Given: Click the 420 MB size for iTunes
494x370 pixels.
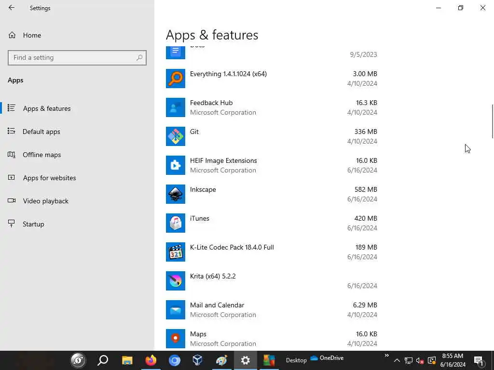Looking at the screenshot, I should (x=366, y=218).
